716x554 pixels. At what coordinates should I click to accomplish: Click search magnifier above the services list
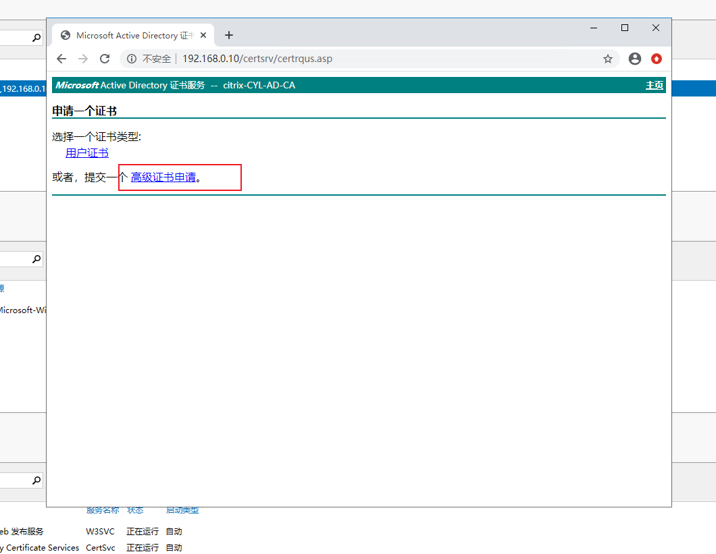click(36, 480)
